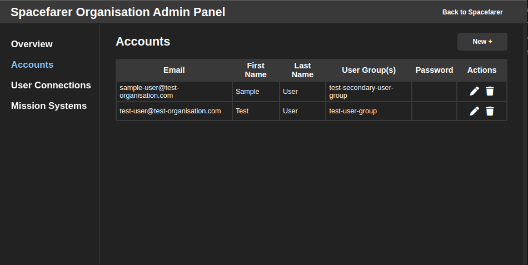Click the First Name column header
528x265 pixels.
click(x=256, y=70)
